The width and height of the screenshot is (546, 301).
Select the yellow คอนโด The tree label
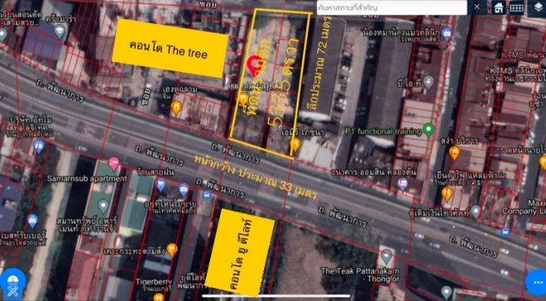pyautogui.click(x=170, y=48)
